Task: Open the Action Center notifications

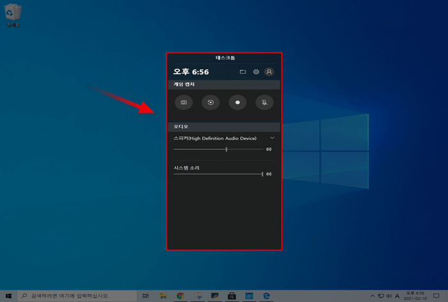Action: tap(436, 296)
